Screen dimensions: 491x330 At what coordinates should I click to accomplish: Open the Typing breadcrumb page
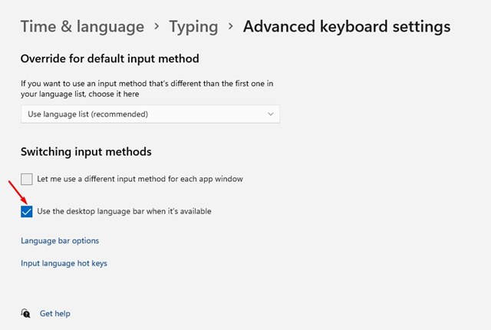[193, 27]
